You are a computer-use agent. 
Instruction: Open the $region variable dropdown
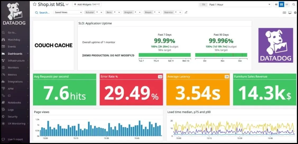coord(132,12)
